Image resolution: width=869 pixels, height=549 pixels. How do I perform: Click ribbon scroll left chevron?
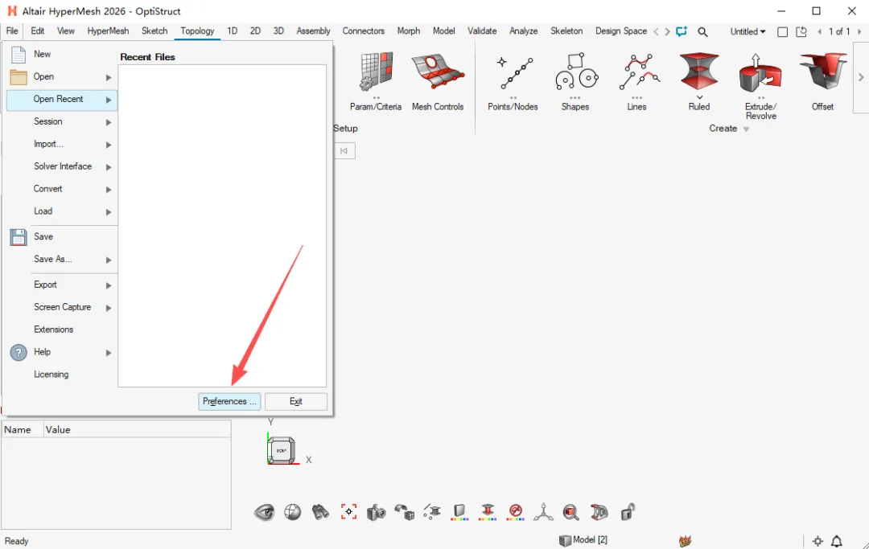(657, 31)
